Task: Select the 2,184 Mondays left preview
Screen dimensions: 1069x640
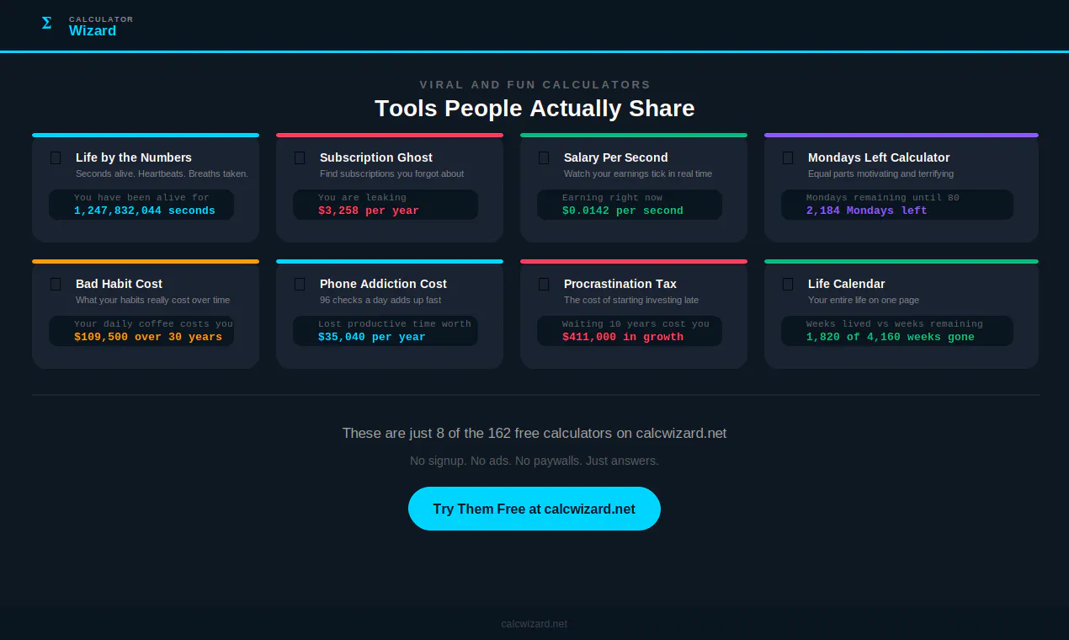Action: tap(897, 205)
